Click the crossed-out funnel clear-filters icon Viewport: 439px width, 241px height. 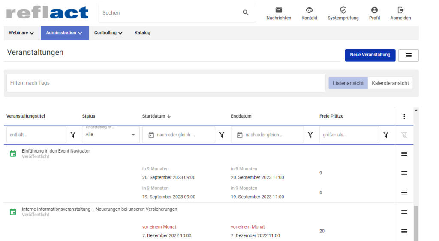(404, 135)
